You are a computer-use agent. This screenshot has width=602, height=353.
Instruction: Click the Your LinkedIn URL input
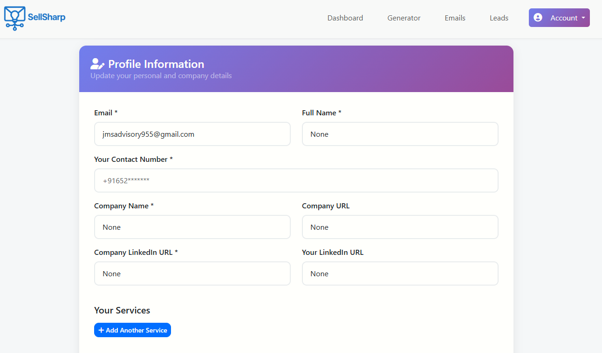[x=400, y=273]
